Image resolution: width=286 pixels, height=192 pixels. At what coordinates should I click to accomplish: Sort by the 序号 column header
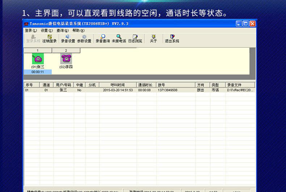[x=32, y=85]
